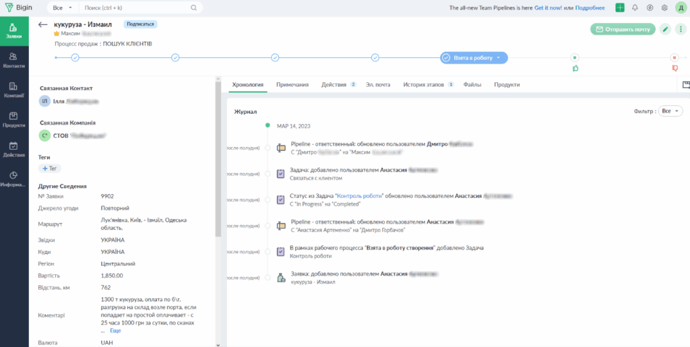The image size is (690, 347).
Task: Select the first completed pipeline stage checkmark
Action: coord(75,58)
